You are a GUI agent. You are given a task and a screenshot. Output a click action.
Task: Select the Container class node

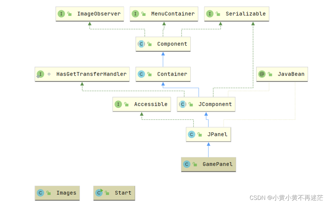pos(163,74)
